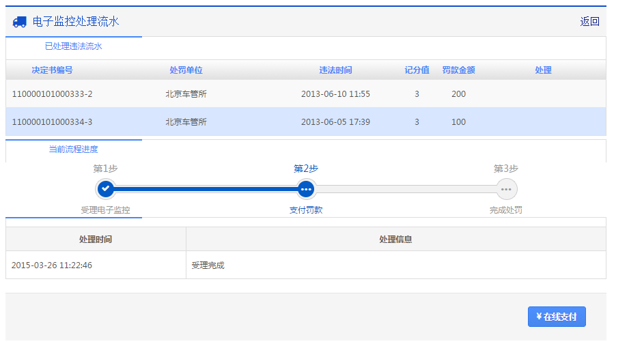Image resolution: width=629 pixels, height=346 pixels.
Task: Click the 违法时间 column header
Action: pos(335,70)
